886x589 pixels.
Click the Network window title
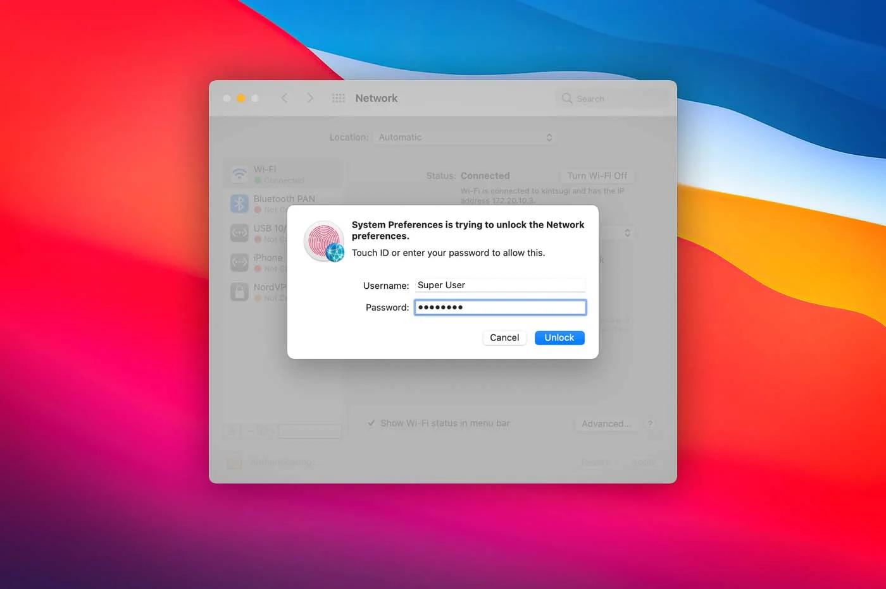click(377, 98)
